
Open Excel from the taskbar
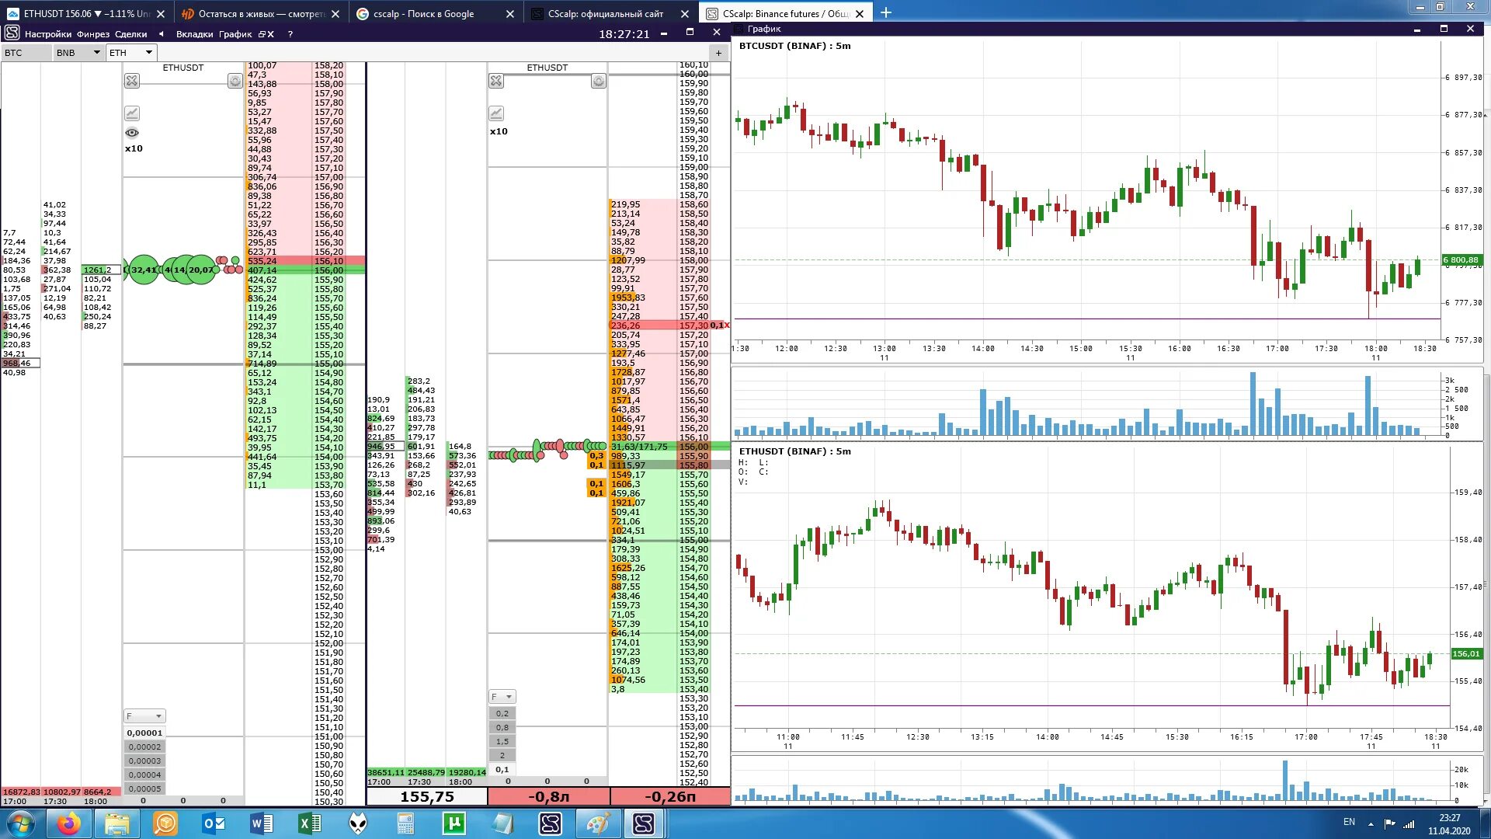(x=310, y=823)
